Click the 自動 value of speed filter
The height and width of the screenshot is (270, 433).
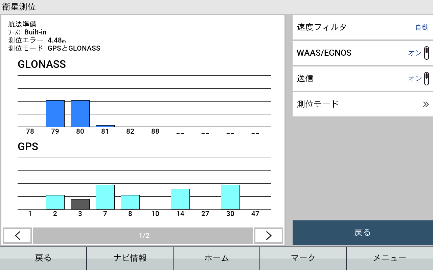[422, 28]
